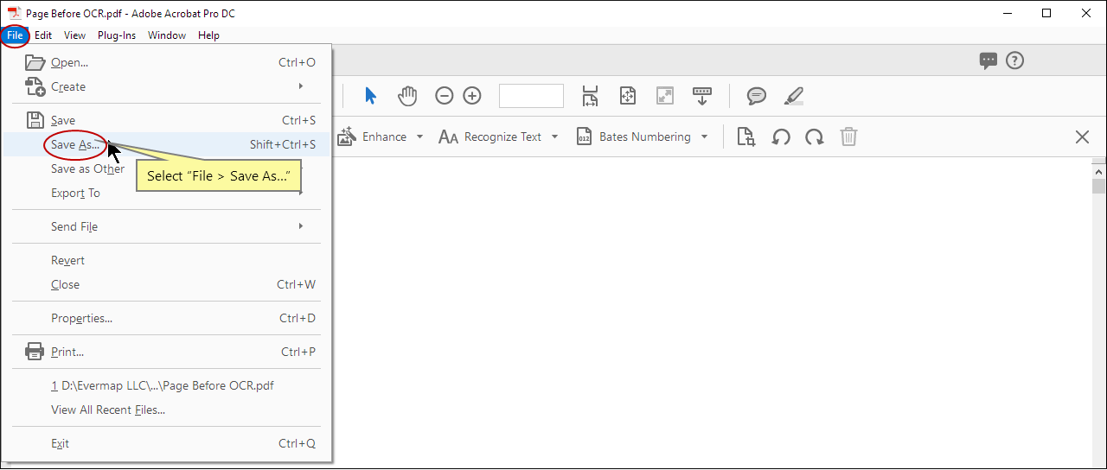Open the Plug-Ins menu
Screen dimensions: 1107x470
(x=116, y=35)
